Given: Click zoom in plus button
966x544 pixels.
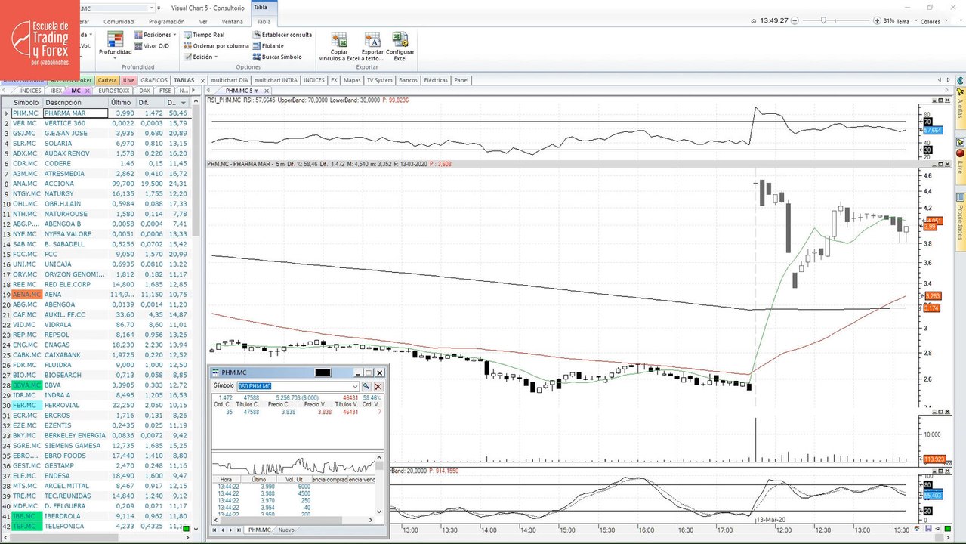Looking at the screenshot, I should point(876,21).
